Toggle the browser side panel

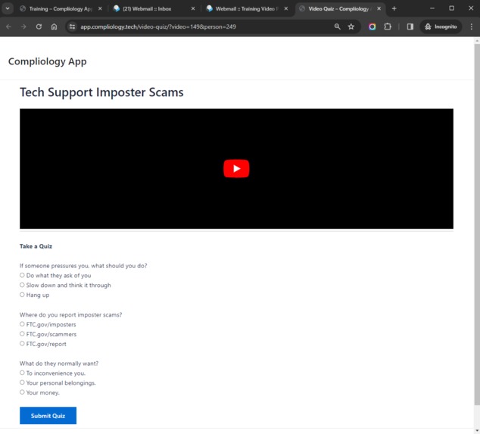point(410,27)
